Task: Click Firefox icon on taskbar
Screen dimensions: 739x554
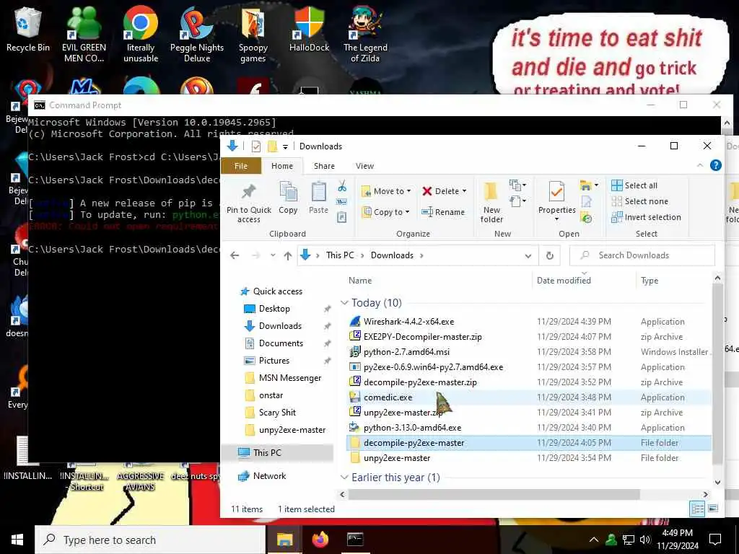Action: pos(320,540)
